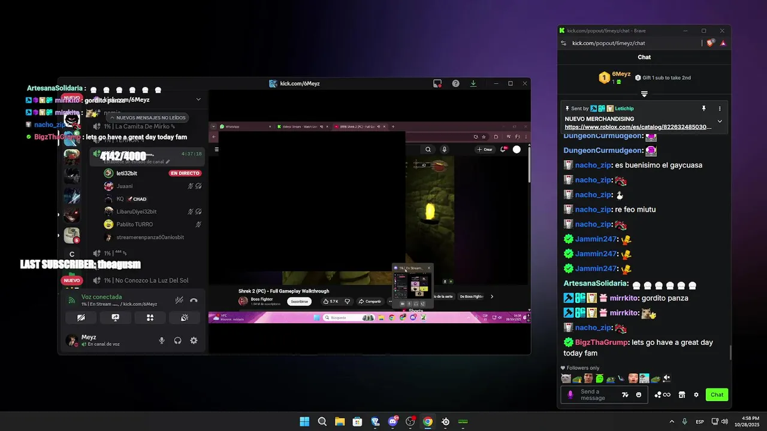Screen dimensions: 767x431
Task: Click channel points infinity icon
Action: click(663, 394)
